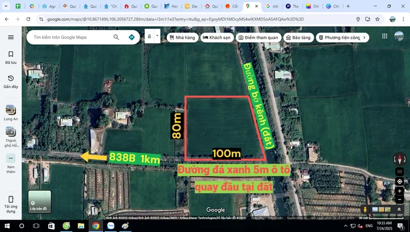Open Microsoft Store from the taskbar
The image size is (410, 232).
(51, 226)
